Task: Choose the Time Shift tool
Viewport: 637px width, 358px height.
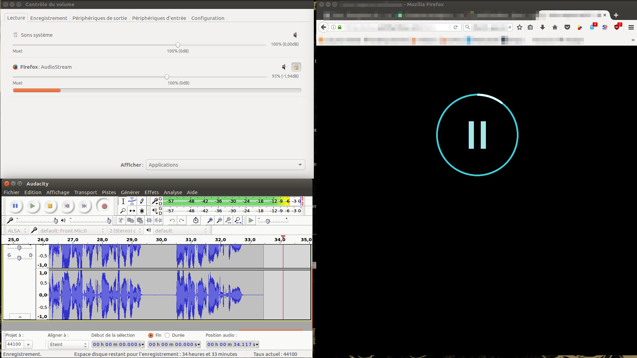Action: [132, 211]
